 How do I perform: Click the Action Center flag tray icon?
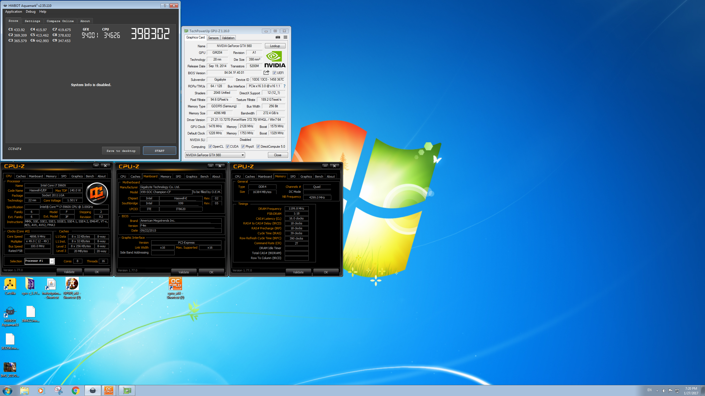tap(670, 391)
